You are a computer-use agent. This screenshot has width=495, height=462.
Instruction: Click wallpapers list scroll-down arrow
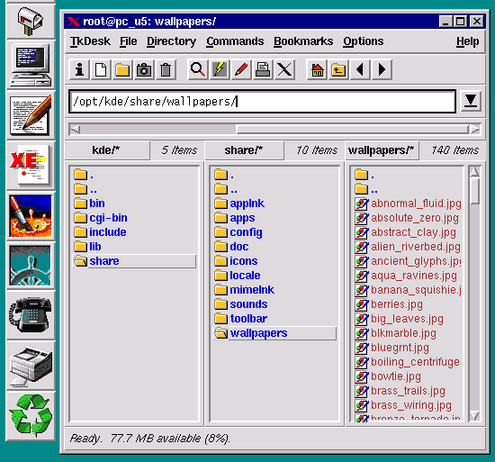pos(474,415)
